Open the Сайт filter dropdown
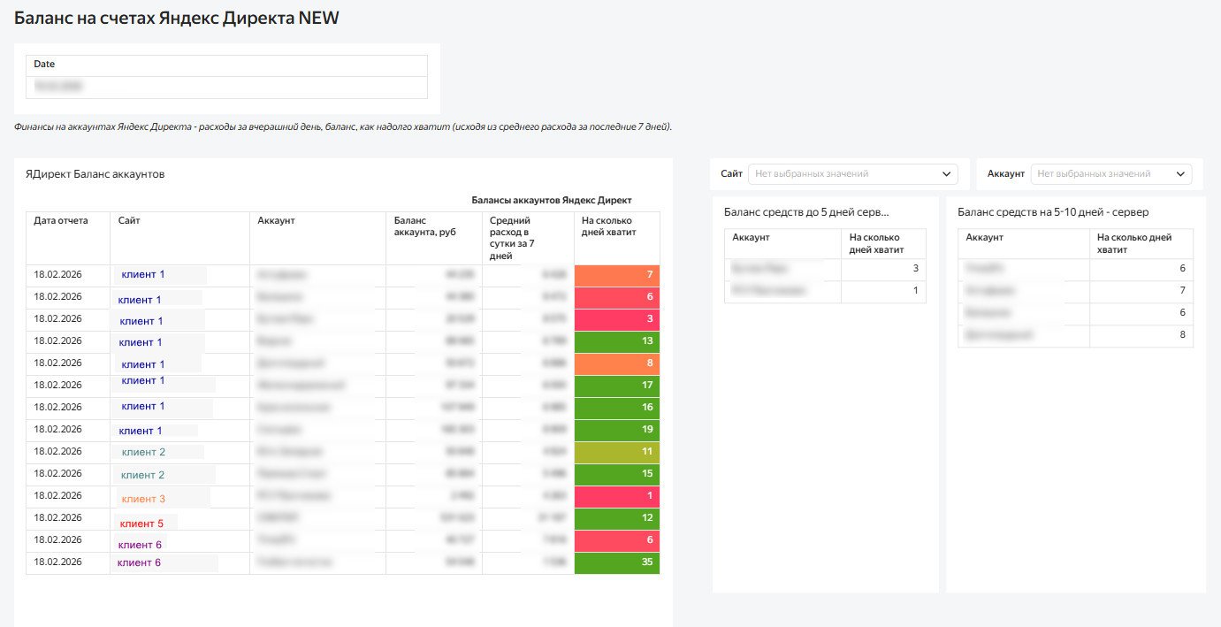Image resolution: width=1221 pixels, height=627 pixels. pyautogui.click(x=852, y=174)
